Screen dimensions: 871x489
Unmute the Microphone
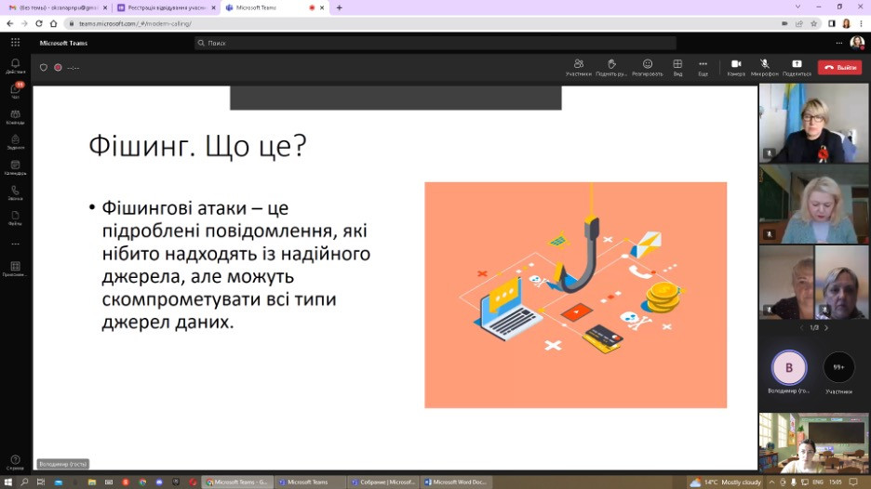pyautogui.click(x=764, y=67)
